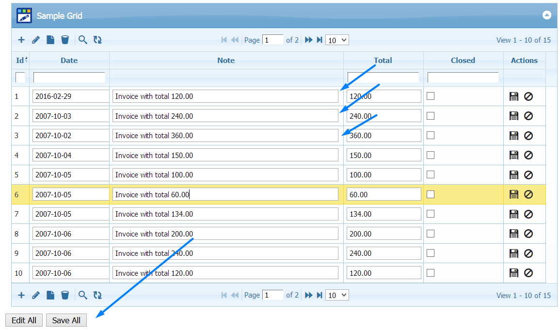The width and height of the screenshot is (560, 331).
Task: Go to next page in top pager
Action: [308, 40]
